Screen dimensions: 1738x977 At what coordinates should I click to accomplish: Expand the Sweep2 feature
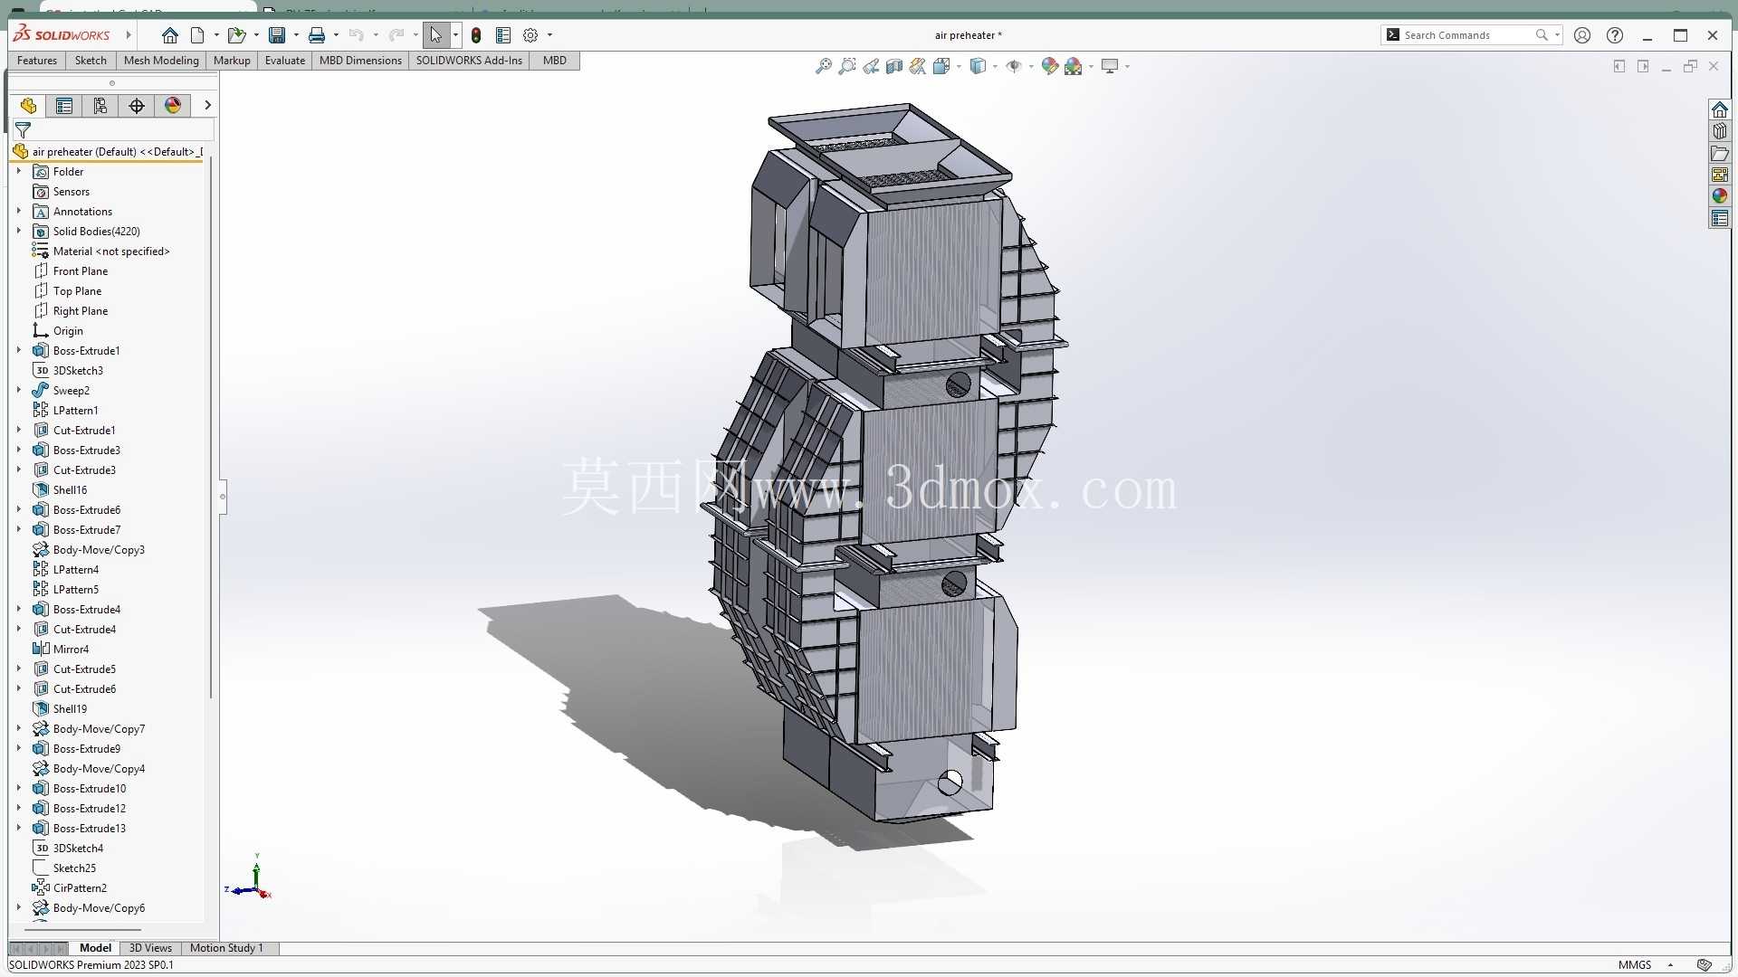tap(18, 390)
